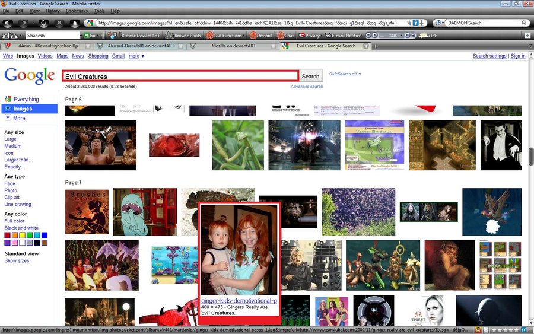Click Show sizes link

click(x=17, y=260)
